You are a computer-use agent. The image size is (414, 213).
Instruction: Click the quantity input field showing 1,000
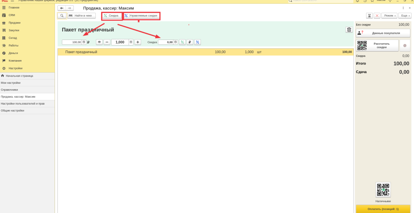(120, 42)
